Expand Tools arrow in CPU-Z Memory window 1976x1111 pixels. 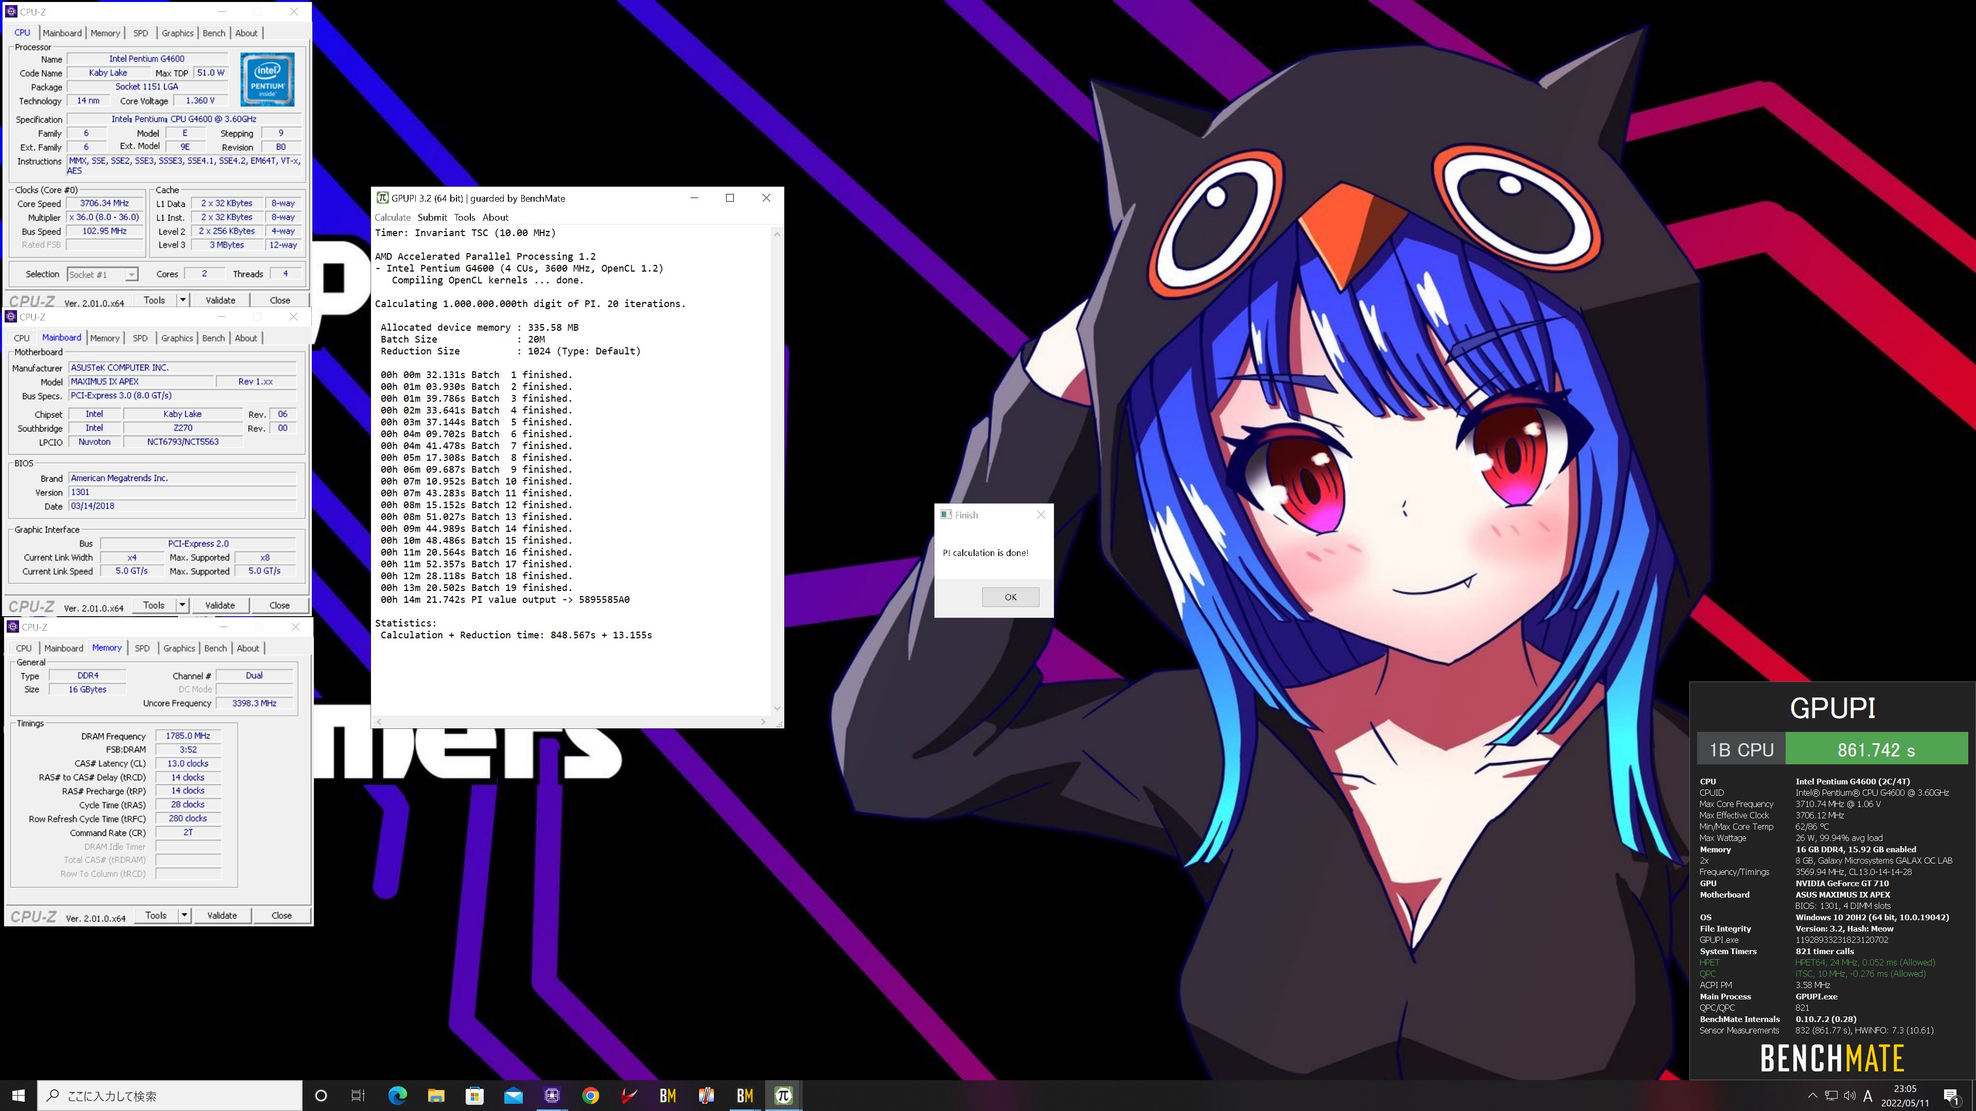184,915
